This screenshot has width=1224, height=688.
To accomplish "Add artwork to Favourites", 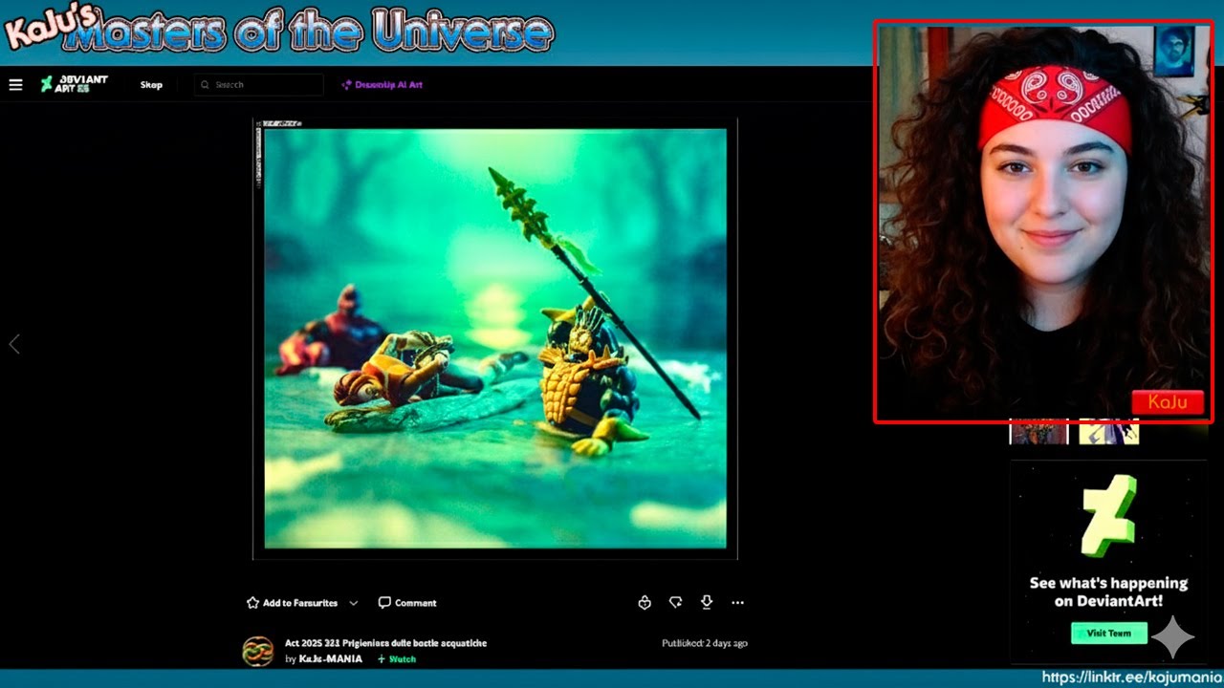I will (x=292, y=603).
